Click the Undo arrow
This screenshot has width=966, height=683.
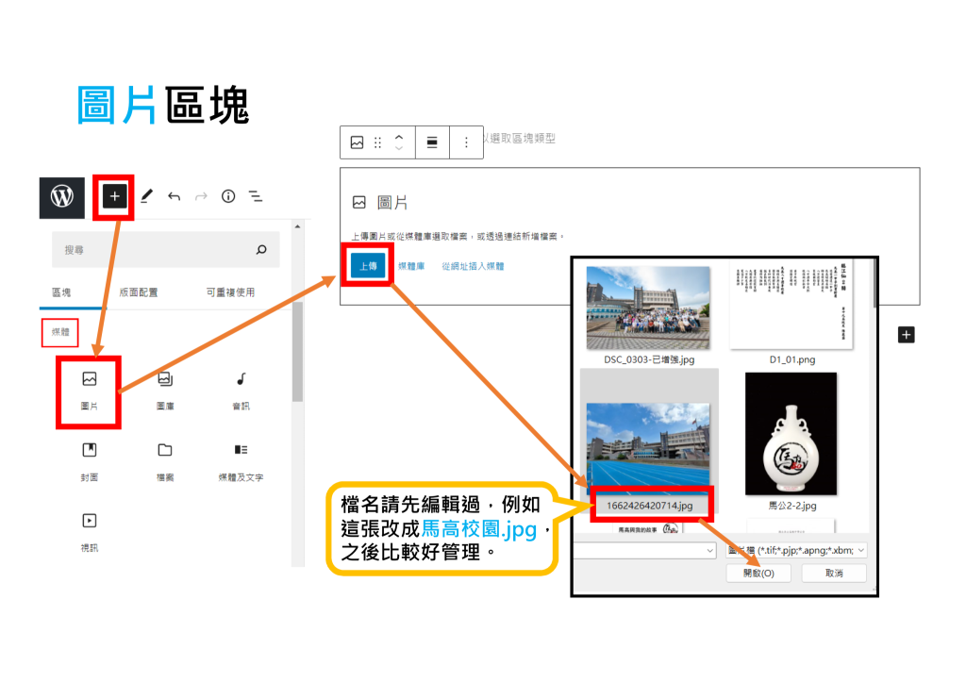click(174, 196)
